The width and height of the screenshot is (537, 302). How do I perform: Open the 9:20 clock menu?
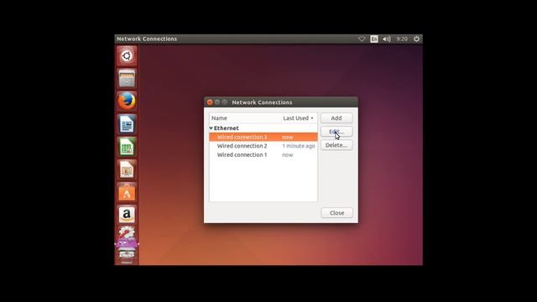coord(402,39)
